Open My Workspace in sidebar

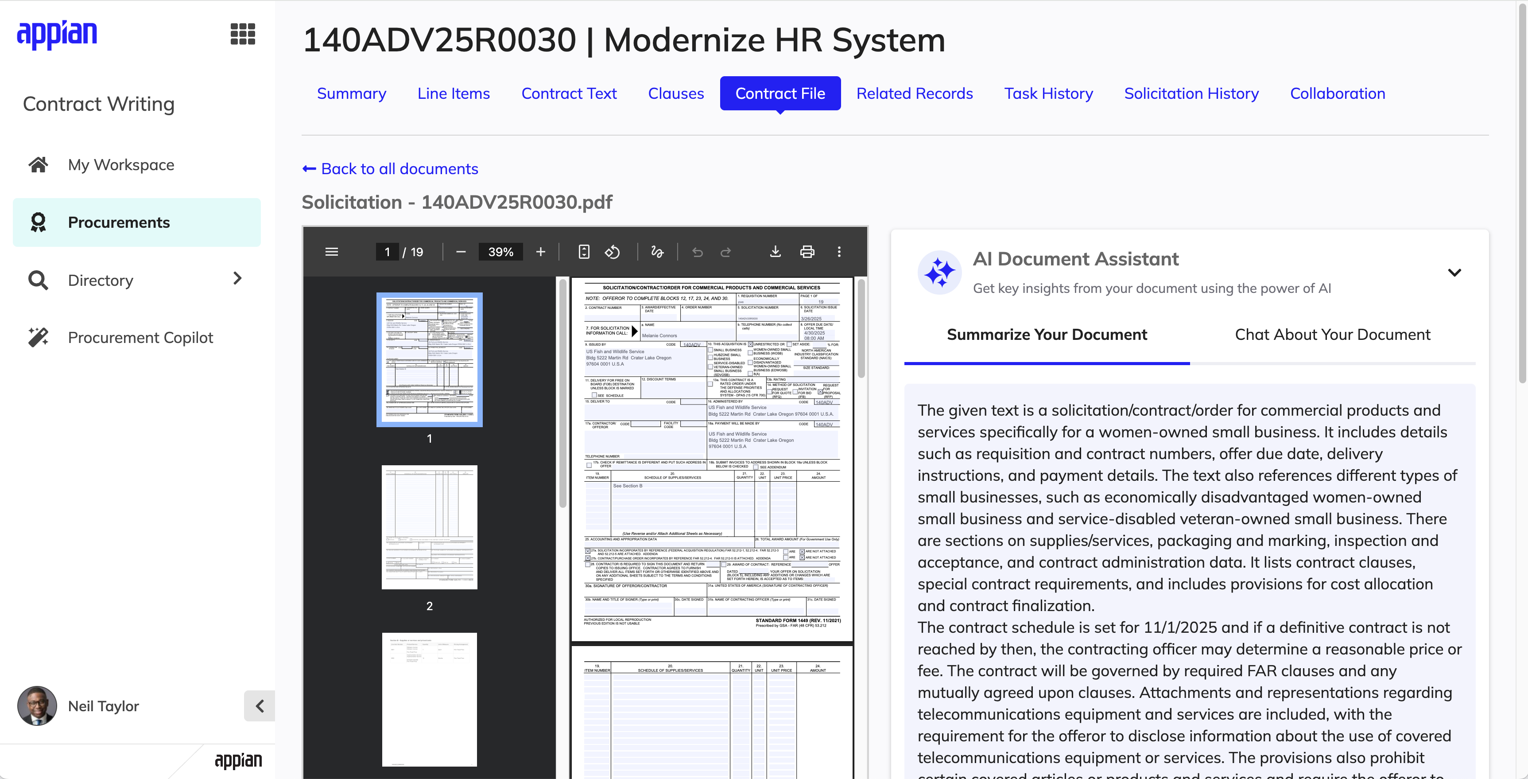[x=137, y=164]
